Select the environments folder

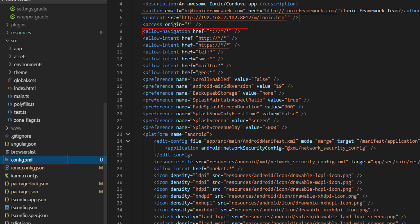pyautogui.click(x=28, y=64)
